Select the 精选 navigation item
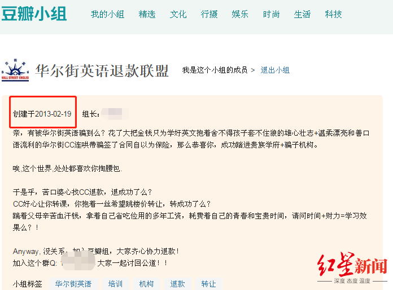The width and height of the screenshot is (393, 290). tap(147, 14)
